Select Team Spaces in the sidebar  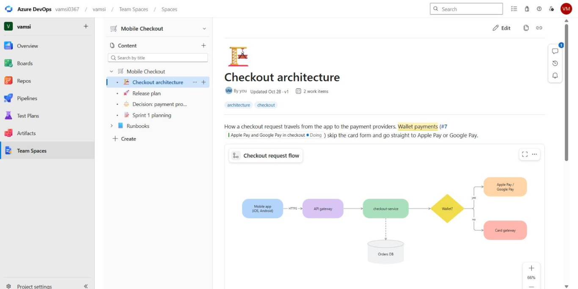[x=47, y=151]
